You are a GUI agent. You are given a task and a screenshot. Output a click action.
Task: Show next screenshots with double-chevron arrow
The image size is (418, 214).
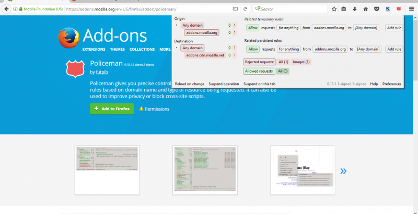pos(343,171)
